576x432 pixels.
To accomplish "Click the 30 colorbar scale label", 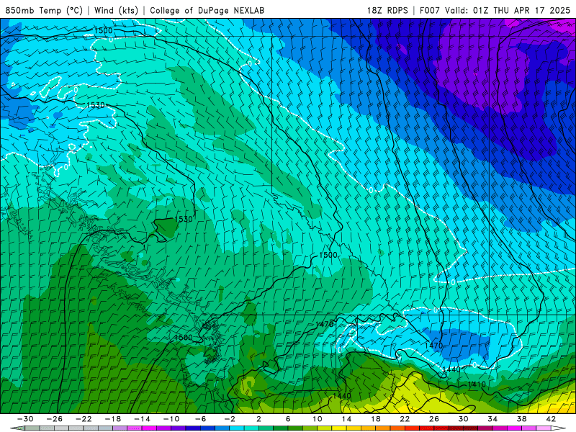I will (463, 419).
